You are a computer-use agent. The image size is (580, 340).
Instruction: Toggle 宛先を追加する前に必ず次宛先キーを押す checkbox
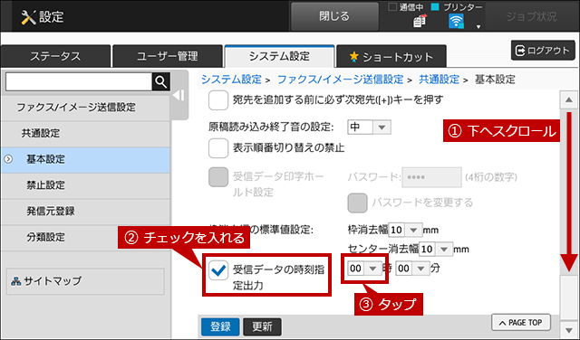pos(218,100)
